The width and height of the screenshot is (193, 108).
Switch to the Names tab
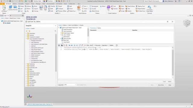click(x=99, y=28)
